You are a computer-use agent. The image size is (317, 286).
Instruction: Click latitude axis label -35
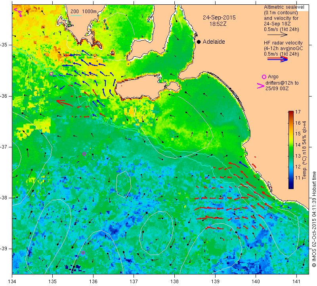click(x=5, y=45)
